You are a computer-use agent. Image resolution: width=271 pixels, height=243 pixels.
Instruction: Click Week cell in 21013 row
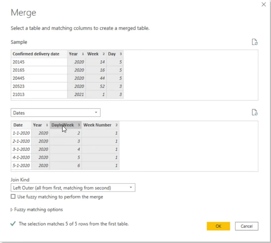tap(96, 94)
